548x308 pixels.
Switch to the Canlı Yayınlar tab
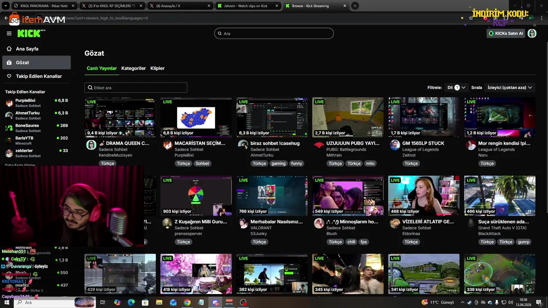coord(101,68)
